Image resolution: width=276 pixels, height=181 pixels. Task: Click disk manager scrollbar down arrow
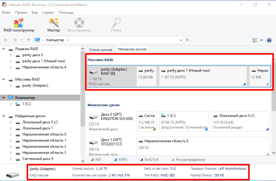(x=274, y=153)
